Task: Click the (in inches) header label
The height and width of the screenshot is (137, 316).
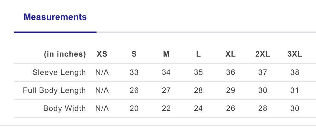Action: click(65, 54)
